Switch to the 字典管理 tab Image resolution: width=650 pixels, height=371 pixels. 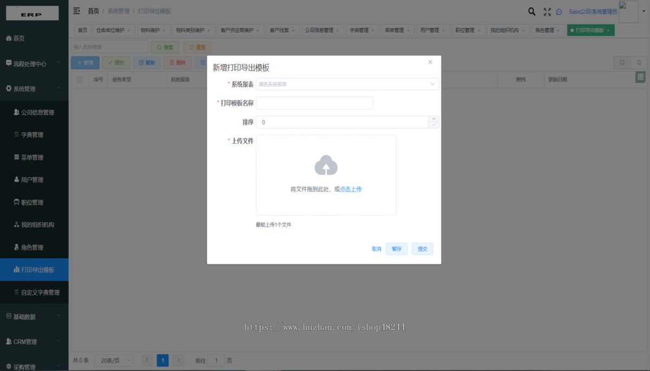[362, 30]
